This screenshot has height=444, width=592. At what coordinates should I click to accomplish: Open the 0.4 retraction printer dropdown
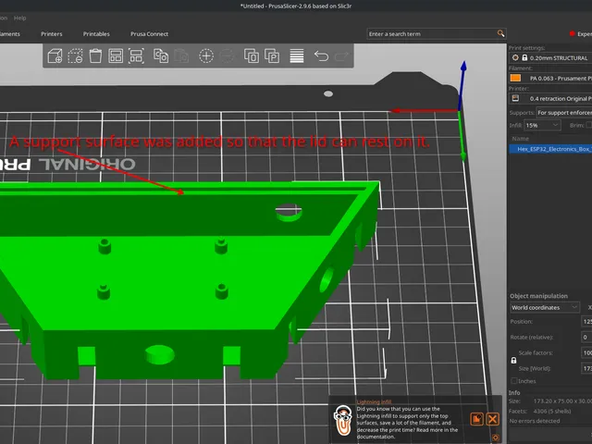click(550, 99)
